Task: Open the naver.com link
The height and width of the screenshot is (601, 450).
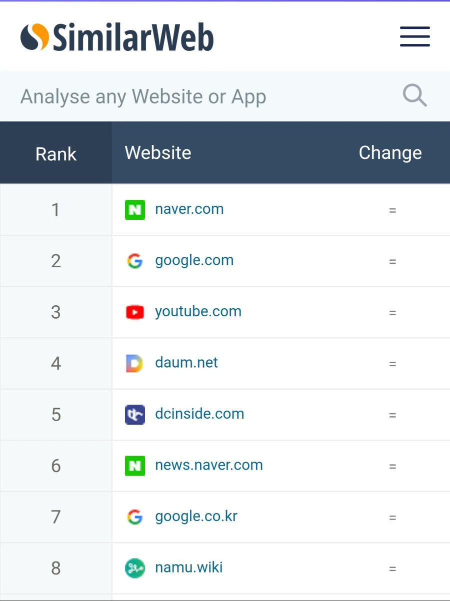Action: point(189,209)
